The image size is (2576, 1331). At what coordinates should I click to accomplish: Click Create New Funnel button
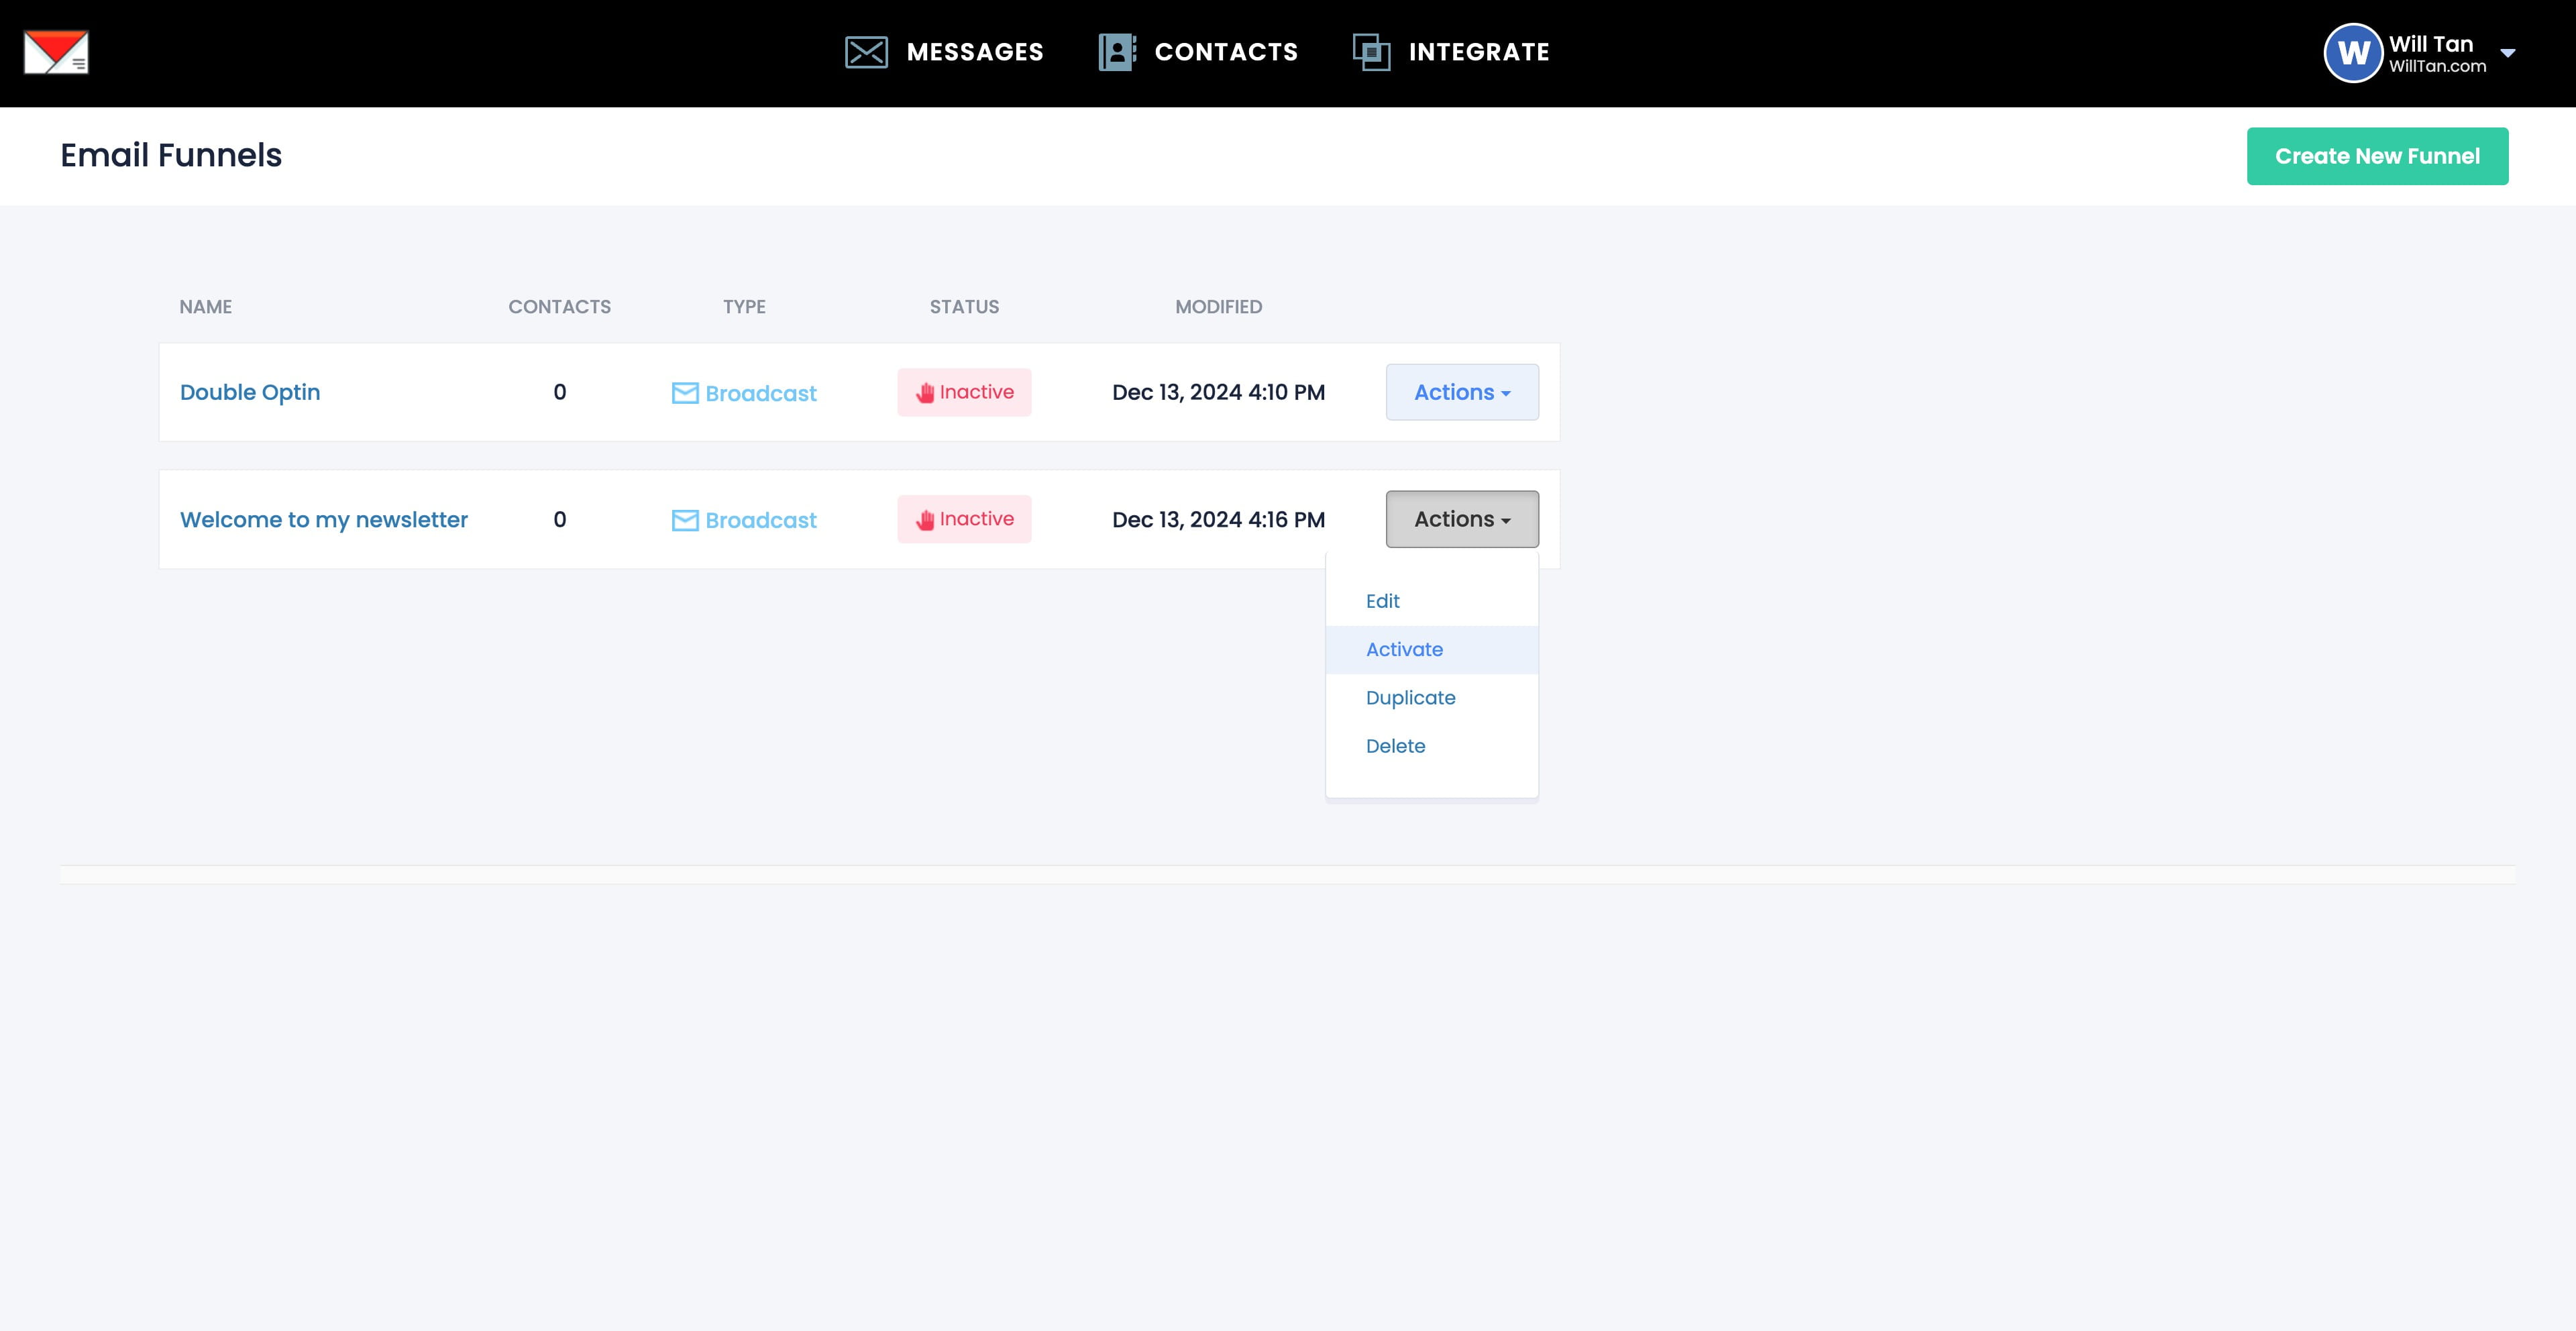pyautogui.click(x=2376, y=156)
